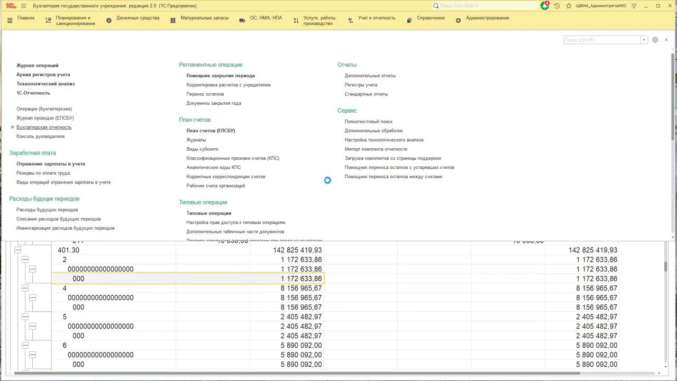
Task: Open Импорт комплекта отчетности
Action: (376, 149)
